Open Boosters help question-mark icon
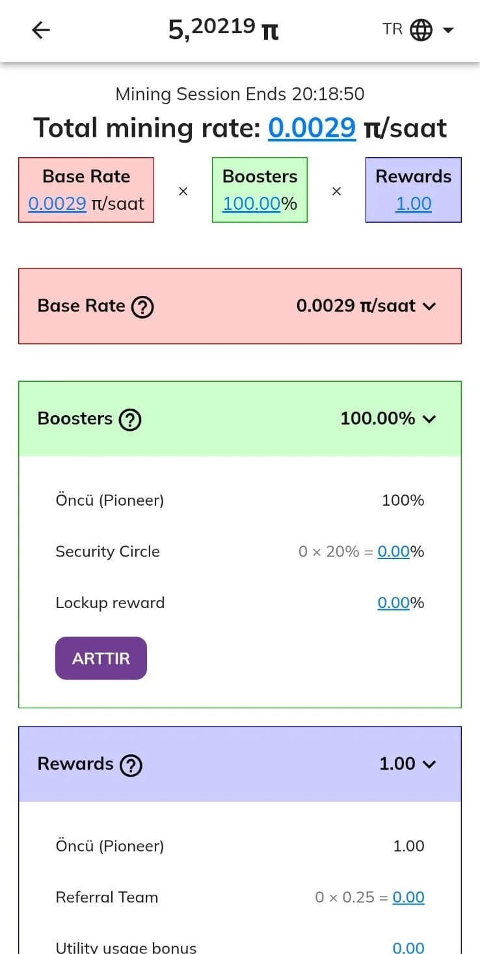This screenshot has height=954, width=480. coord(130,419)
